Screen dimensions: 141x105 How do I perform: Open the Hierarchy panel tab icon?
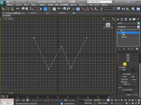coord(126,19)
